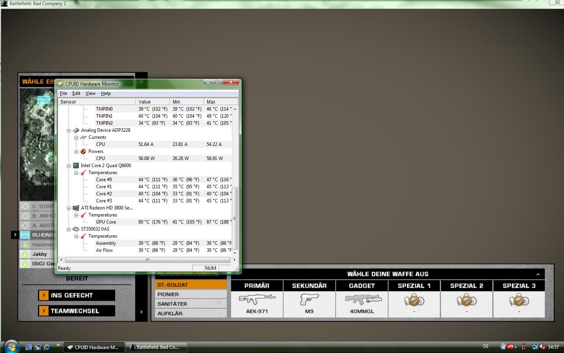Screen dimensions: 564x353
Task: Click the volume tray icon
Action: 542,347
